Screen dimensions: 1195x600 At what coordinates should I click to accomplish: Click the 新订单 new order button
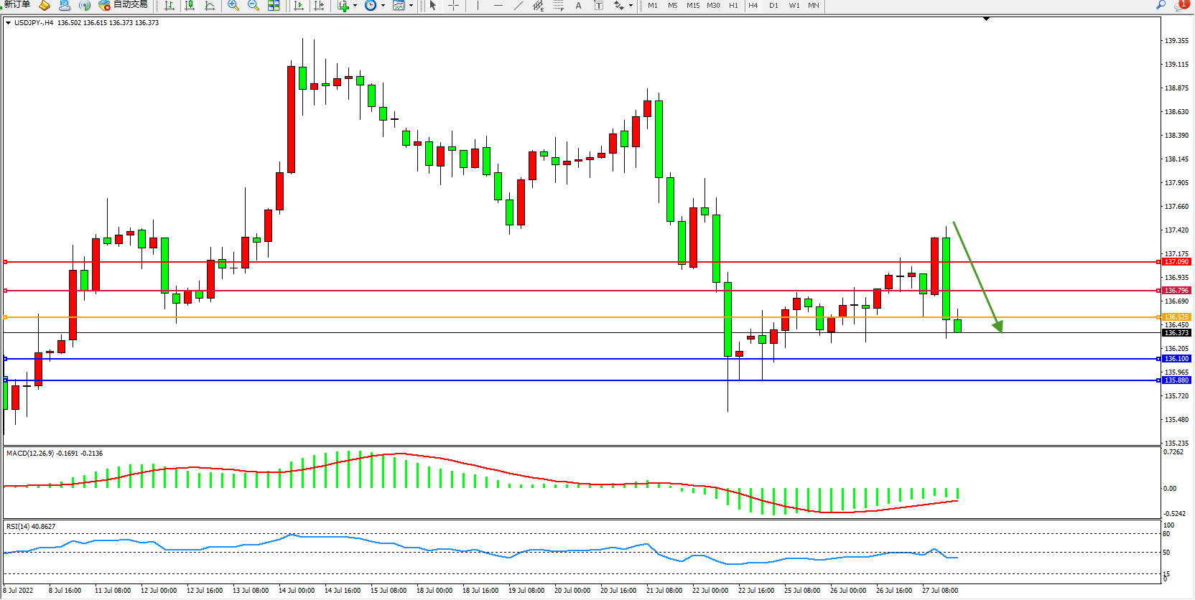(17, 5)
